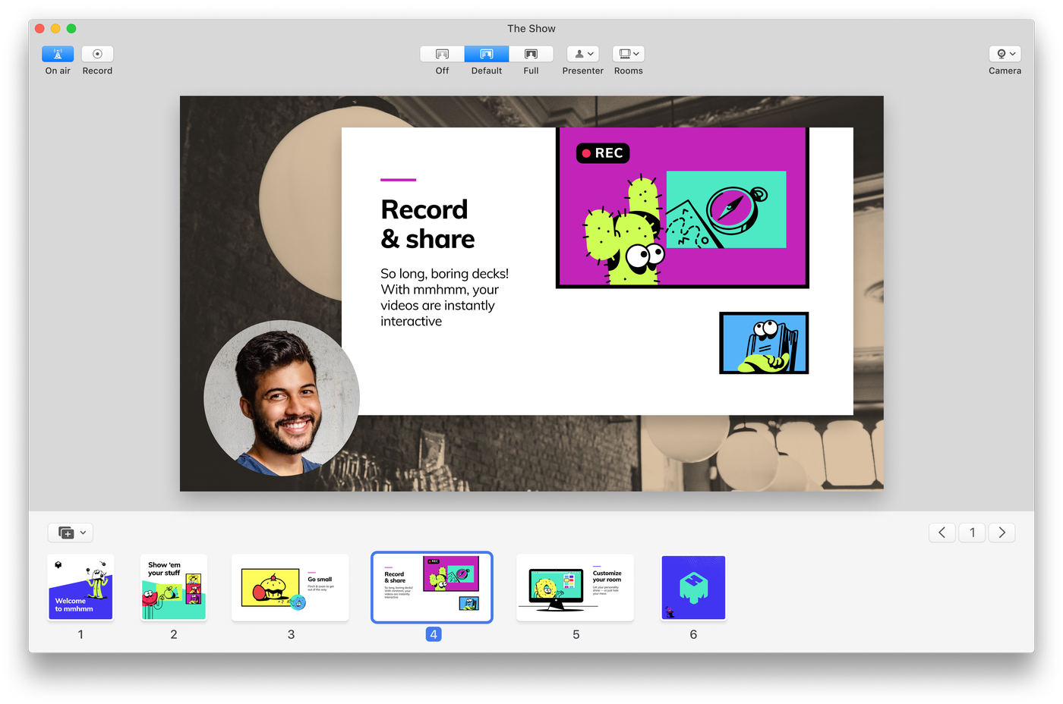The image size is (1063, 704).
Task: Go to previous slide arrow
Action: (942, 533)
